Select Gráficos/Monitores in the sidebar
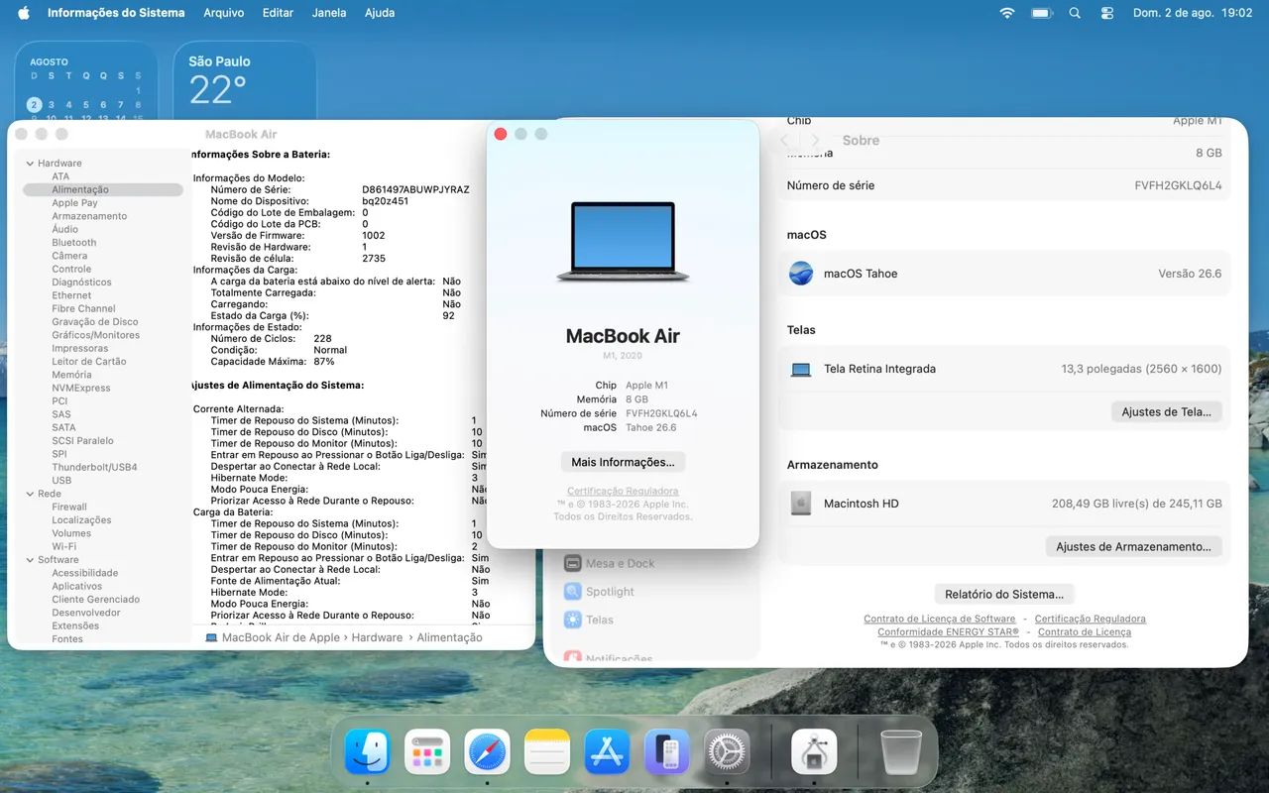The image size is (1269, 793). [x=95, y=335]
